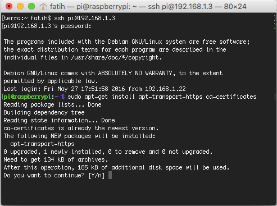Click the '[Y/n]' confirmation prompt text
Viewport: 277px width, 206px height.
pos(97,176)
